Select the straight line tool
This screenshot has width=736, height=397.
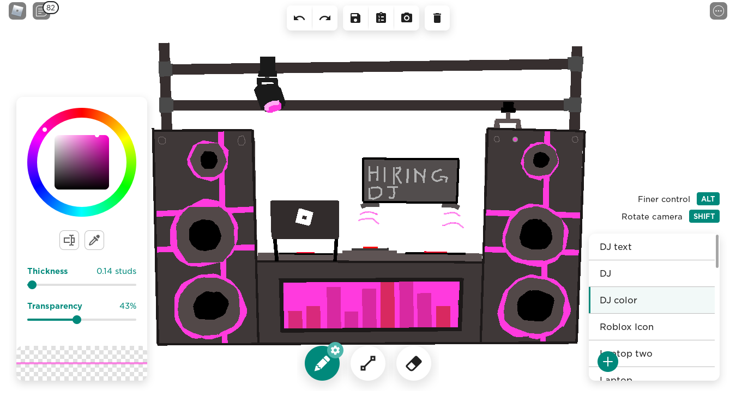click(x=367, y=363)
